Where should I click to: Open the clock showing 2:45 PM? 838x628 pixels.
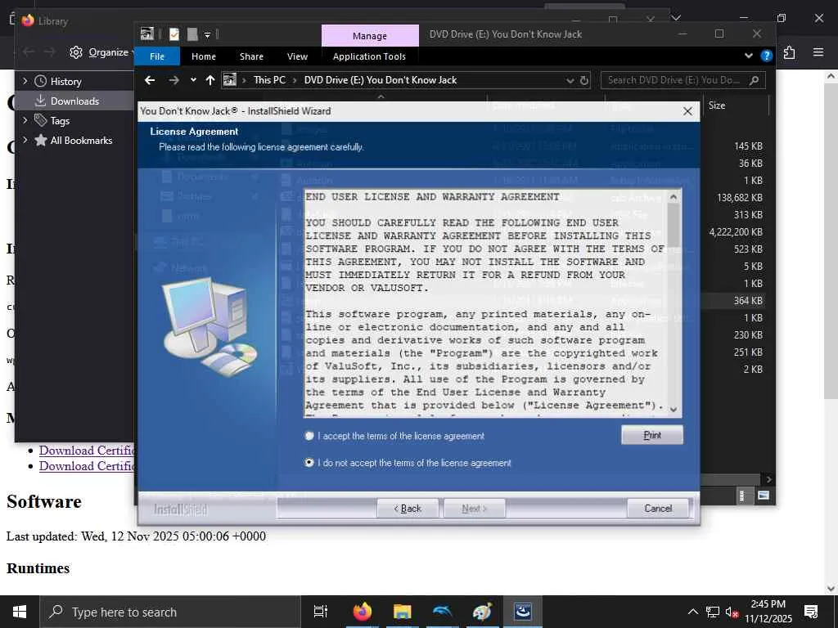(x=768, y=612)
